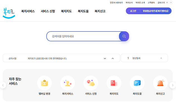Viewport: 176px width, 102px height.
Task: Open 복지도움 blue chat icon
Action: [x=137, y=83]
